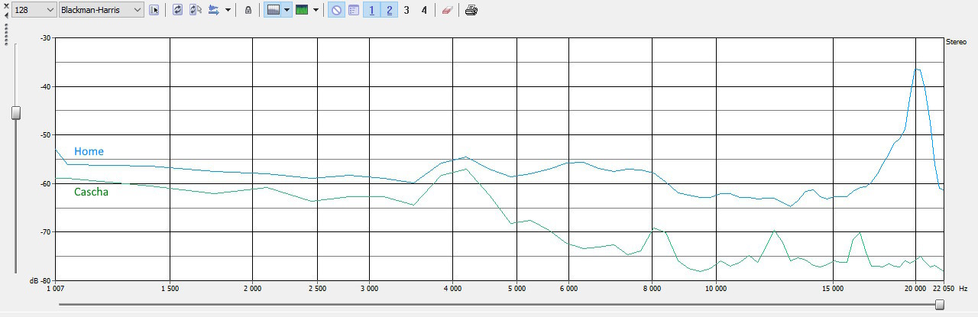Click the refresh spectrum icon
Viewport: 978px width, 317px height.
pos(178,10)
